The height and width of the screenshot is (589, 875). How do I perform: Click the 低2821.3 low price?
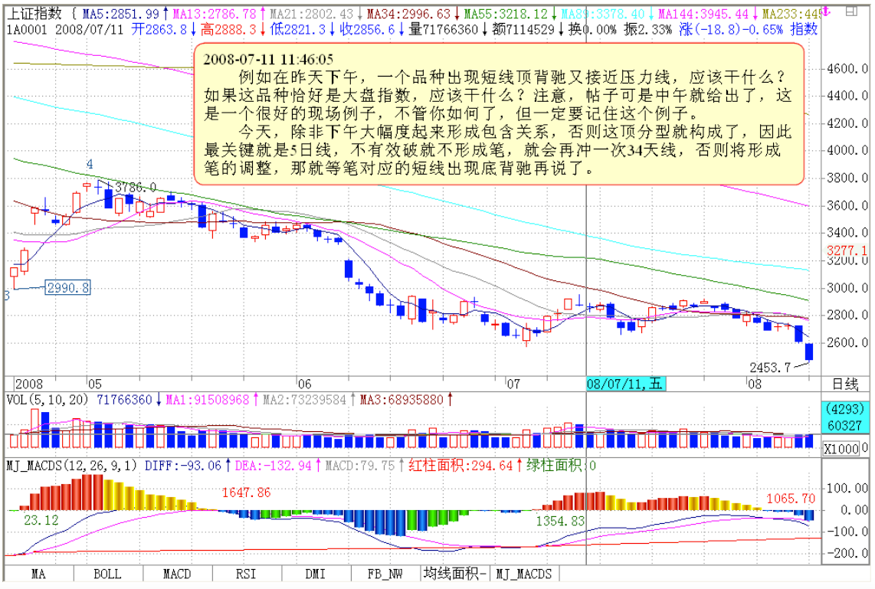tap(298, 29)
